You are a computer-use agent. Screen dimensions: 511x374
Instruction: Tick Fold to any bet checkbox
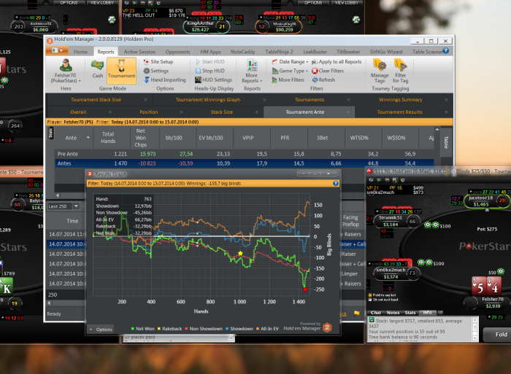[x=370, y=295]
